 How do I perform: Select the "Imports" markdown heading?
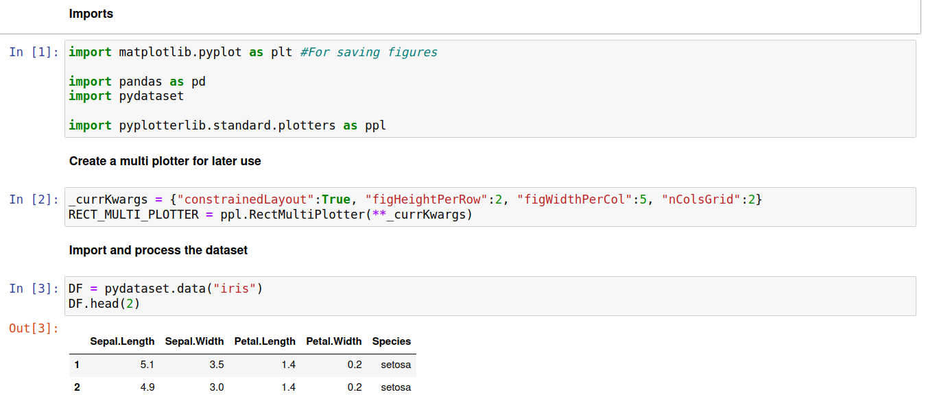point(91,14)
